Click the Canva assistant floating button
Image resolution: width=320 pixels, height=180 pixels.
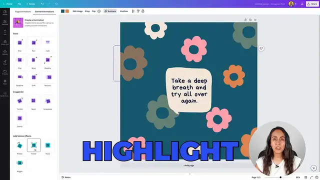click(x=313, y=168)
